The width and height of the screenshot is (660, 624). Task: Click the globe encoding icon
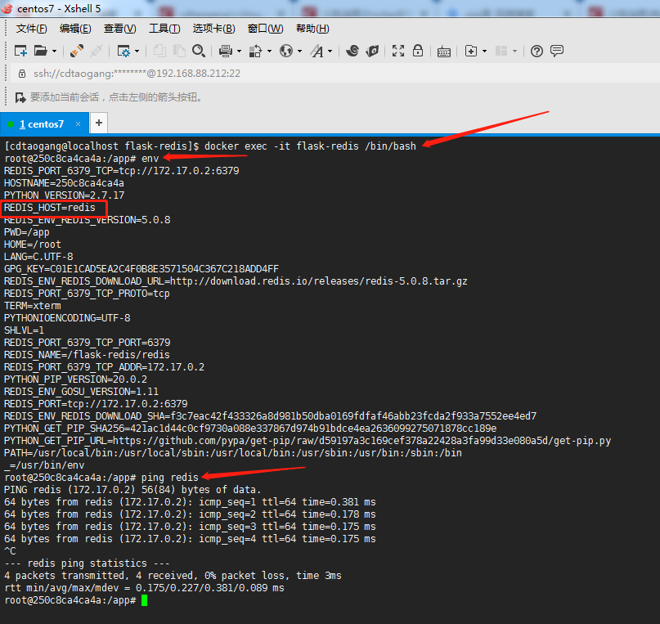(286, 51)
